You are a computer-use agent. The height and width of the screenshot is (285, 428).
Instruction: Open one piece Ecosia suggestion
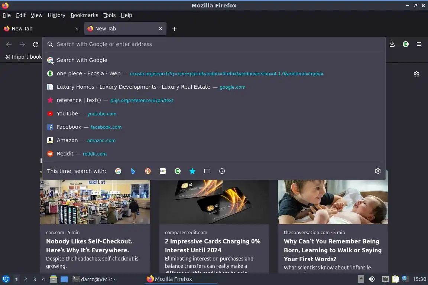[214, 73]
